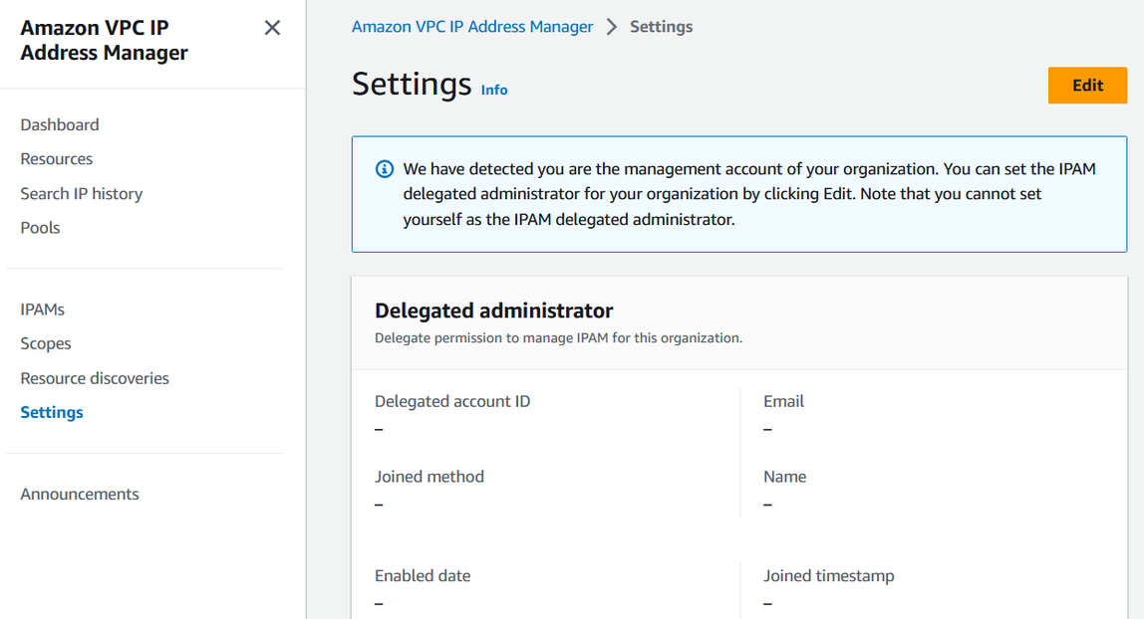Close the IP Address Manager side navigation
Screen dimensions: 1144x619
click(x=272, y=28)
